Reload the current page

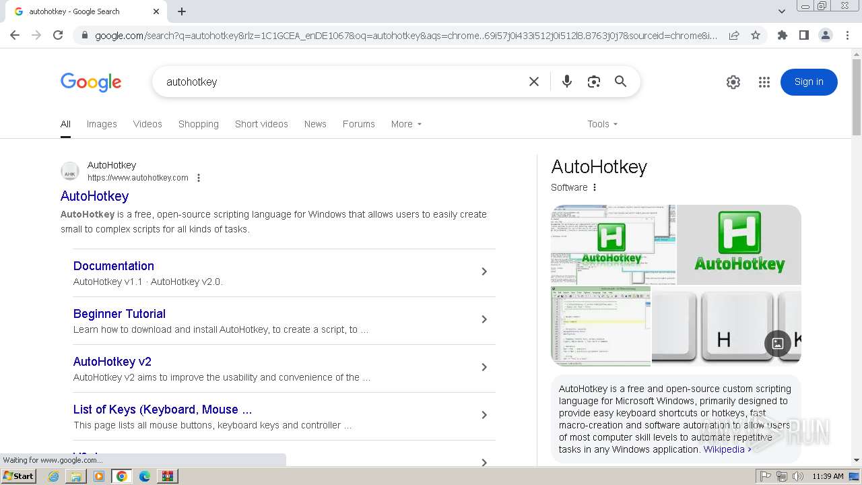(x=58, y=35)
